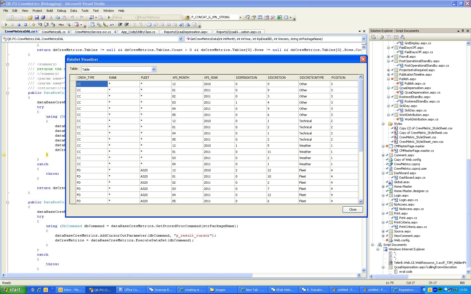Open the P_CONCAT_G_XML_STRING find combo dropdown

240,17
